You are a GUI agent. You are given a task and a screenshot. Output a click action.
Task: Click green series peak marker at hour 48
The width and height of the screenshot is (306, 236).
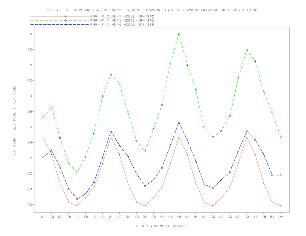(179, 34)
